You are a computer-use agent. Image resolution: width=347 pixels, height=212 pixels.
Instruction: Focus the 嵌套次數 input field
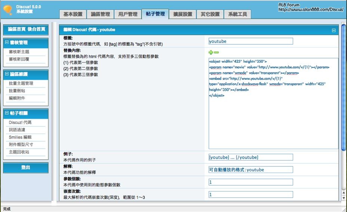251,194
